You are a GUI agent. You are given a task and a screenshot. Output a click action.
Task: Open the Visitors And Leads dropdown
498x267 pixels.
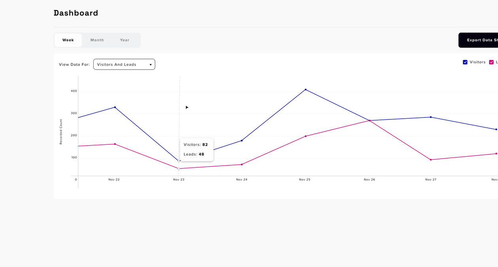(x=124, y=64)
